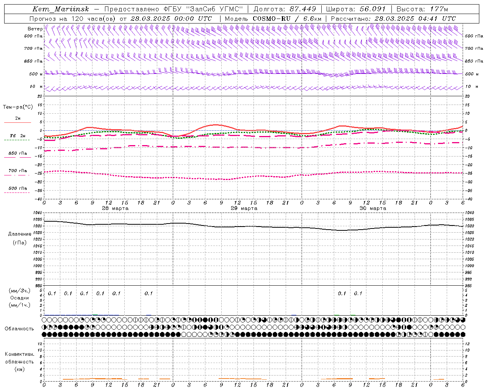Click the (мм/3ч.) precipitation unit label
This screenshot has height=388, width=485.
[x=20, y=291]
